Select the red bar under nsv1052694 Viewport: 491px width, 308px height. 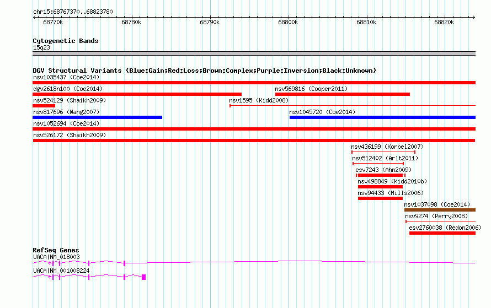[254, 129]
